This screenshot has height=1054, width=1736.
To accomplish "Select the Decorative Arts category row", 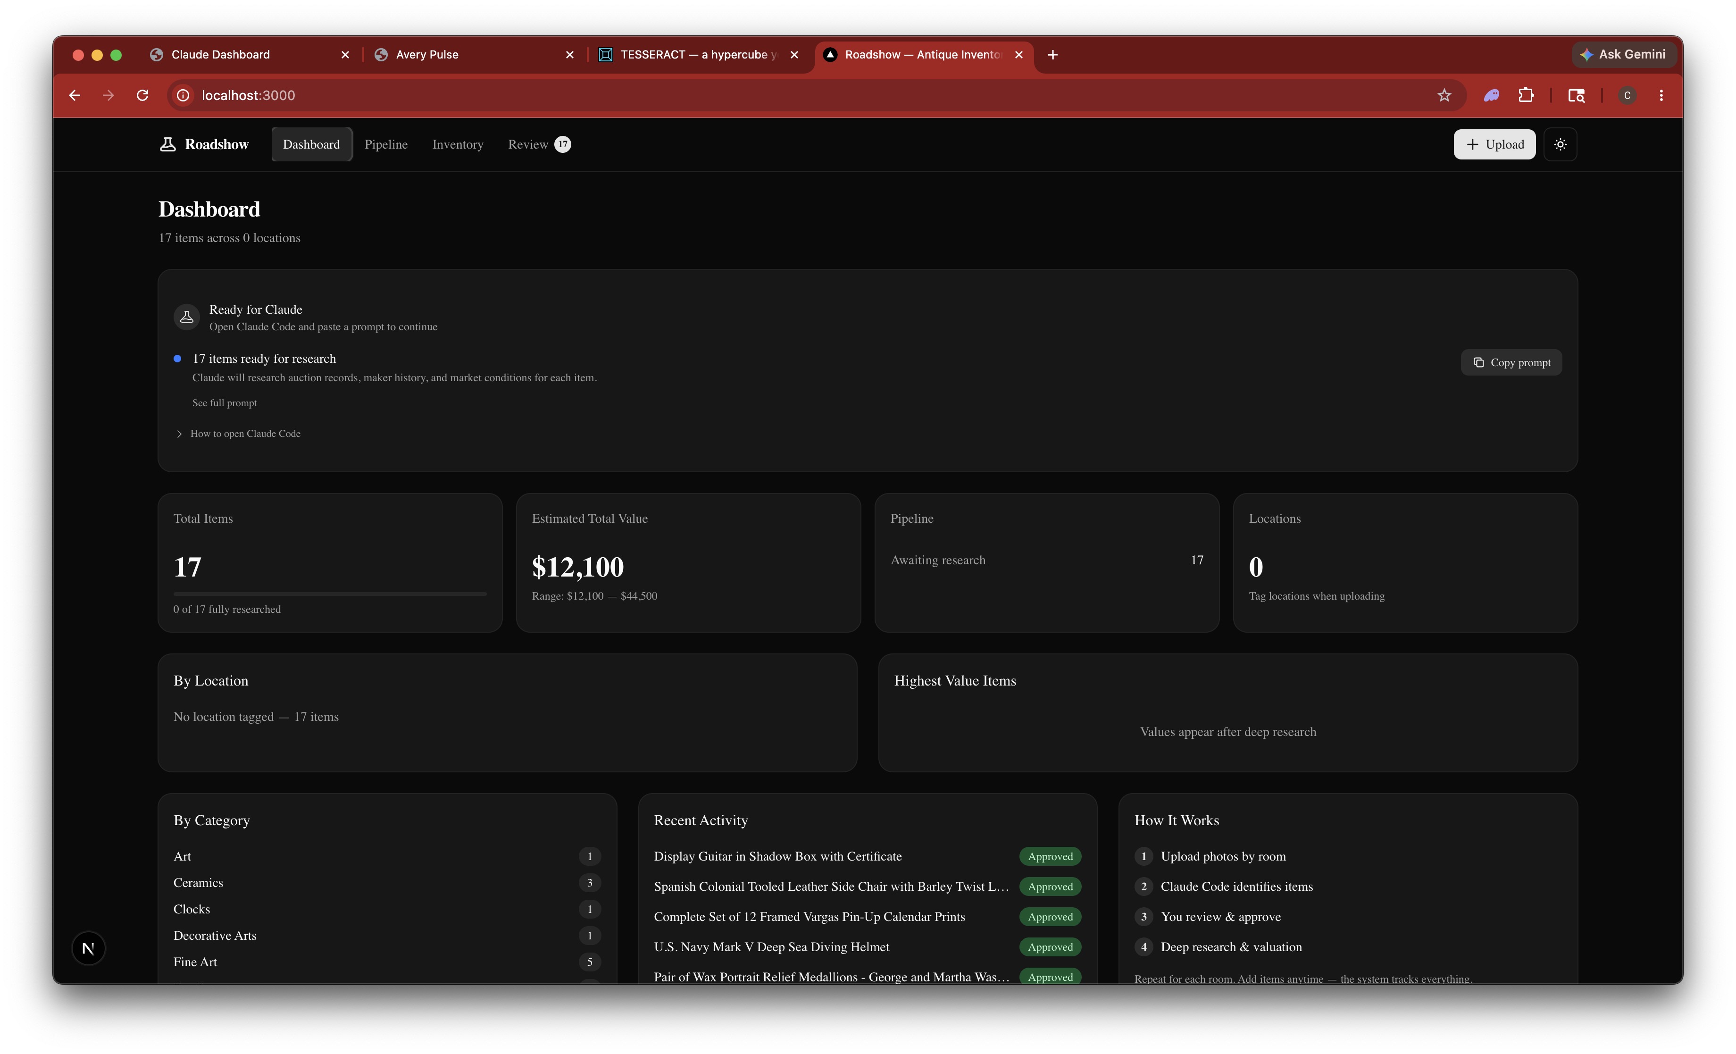I will click(387, 936).
